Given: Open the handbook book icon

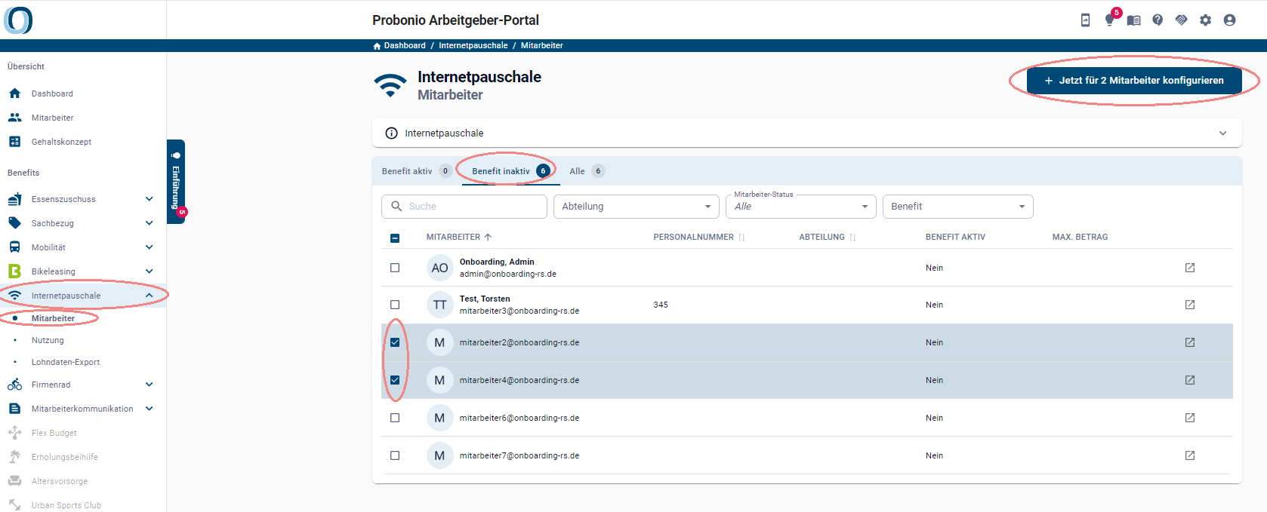Looking at the screenshot, I should point(1133,20).
